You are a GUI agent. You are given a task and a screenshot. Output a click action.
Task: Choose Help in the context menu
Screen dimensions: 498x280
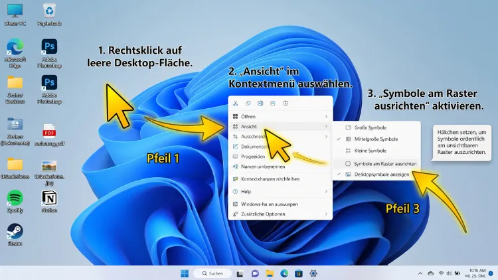coord(280,192)
